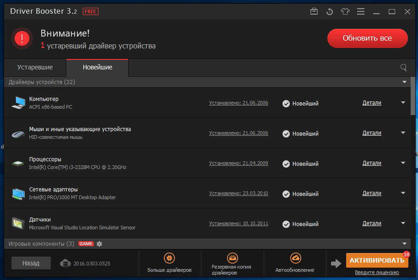Select the Новейшие tab
This screenshot has height=280, width=418.
(98, 68)
